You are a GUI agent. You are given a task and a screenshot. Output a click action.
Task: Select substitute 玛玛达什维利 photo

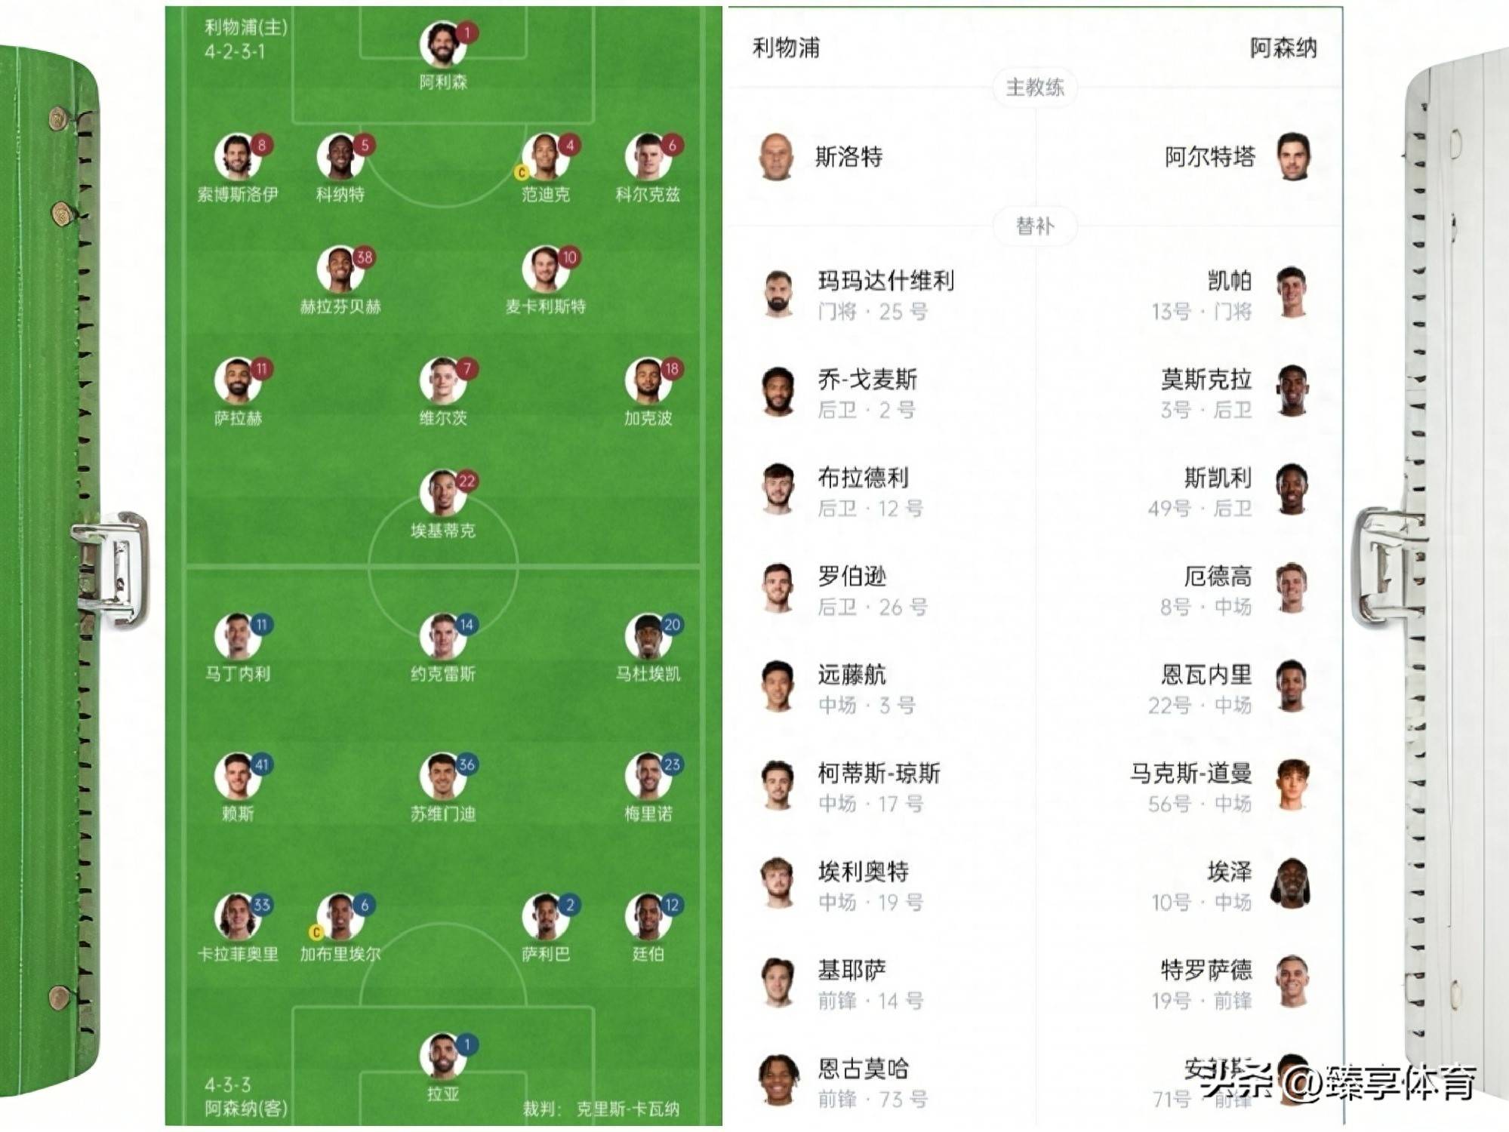pyautogui.click(x=778, y=294)
